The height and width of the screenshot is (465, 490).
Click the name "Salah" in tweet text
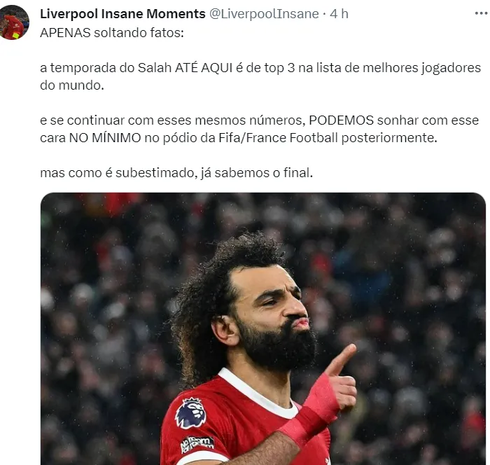pyautogui.click(x=155, y=67)
